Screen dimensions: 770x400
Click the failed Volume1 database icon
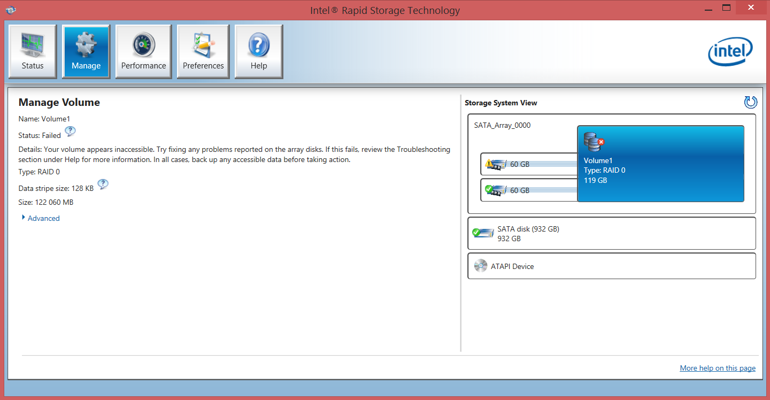[594, 142]
